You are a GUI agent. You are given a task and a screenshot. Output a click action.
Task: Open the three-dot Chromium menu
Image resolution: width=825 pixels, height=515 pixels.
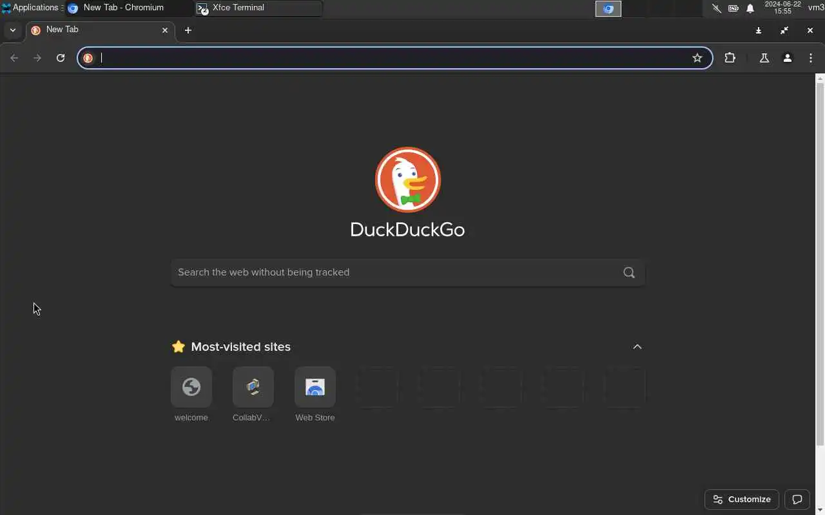point(811,58)
